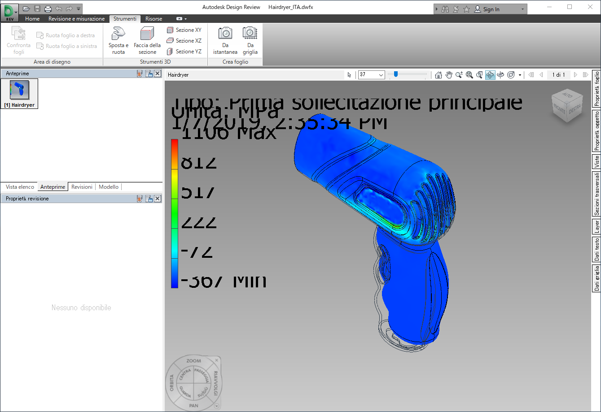
Task: Open the Layer side palette
Action: coord(597,227)
